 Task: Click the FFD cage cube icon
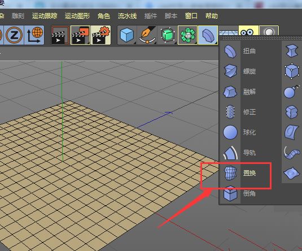tap(292, 71)
